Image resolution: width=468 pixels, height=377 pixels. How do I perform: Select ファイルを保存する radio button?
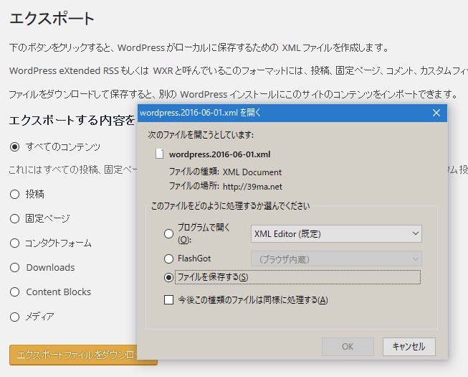(168, 277)
